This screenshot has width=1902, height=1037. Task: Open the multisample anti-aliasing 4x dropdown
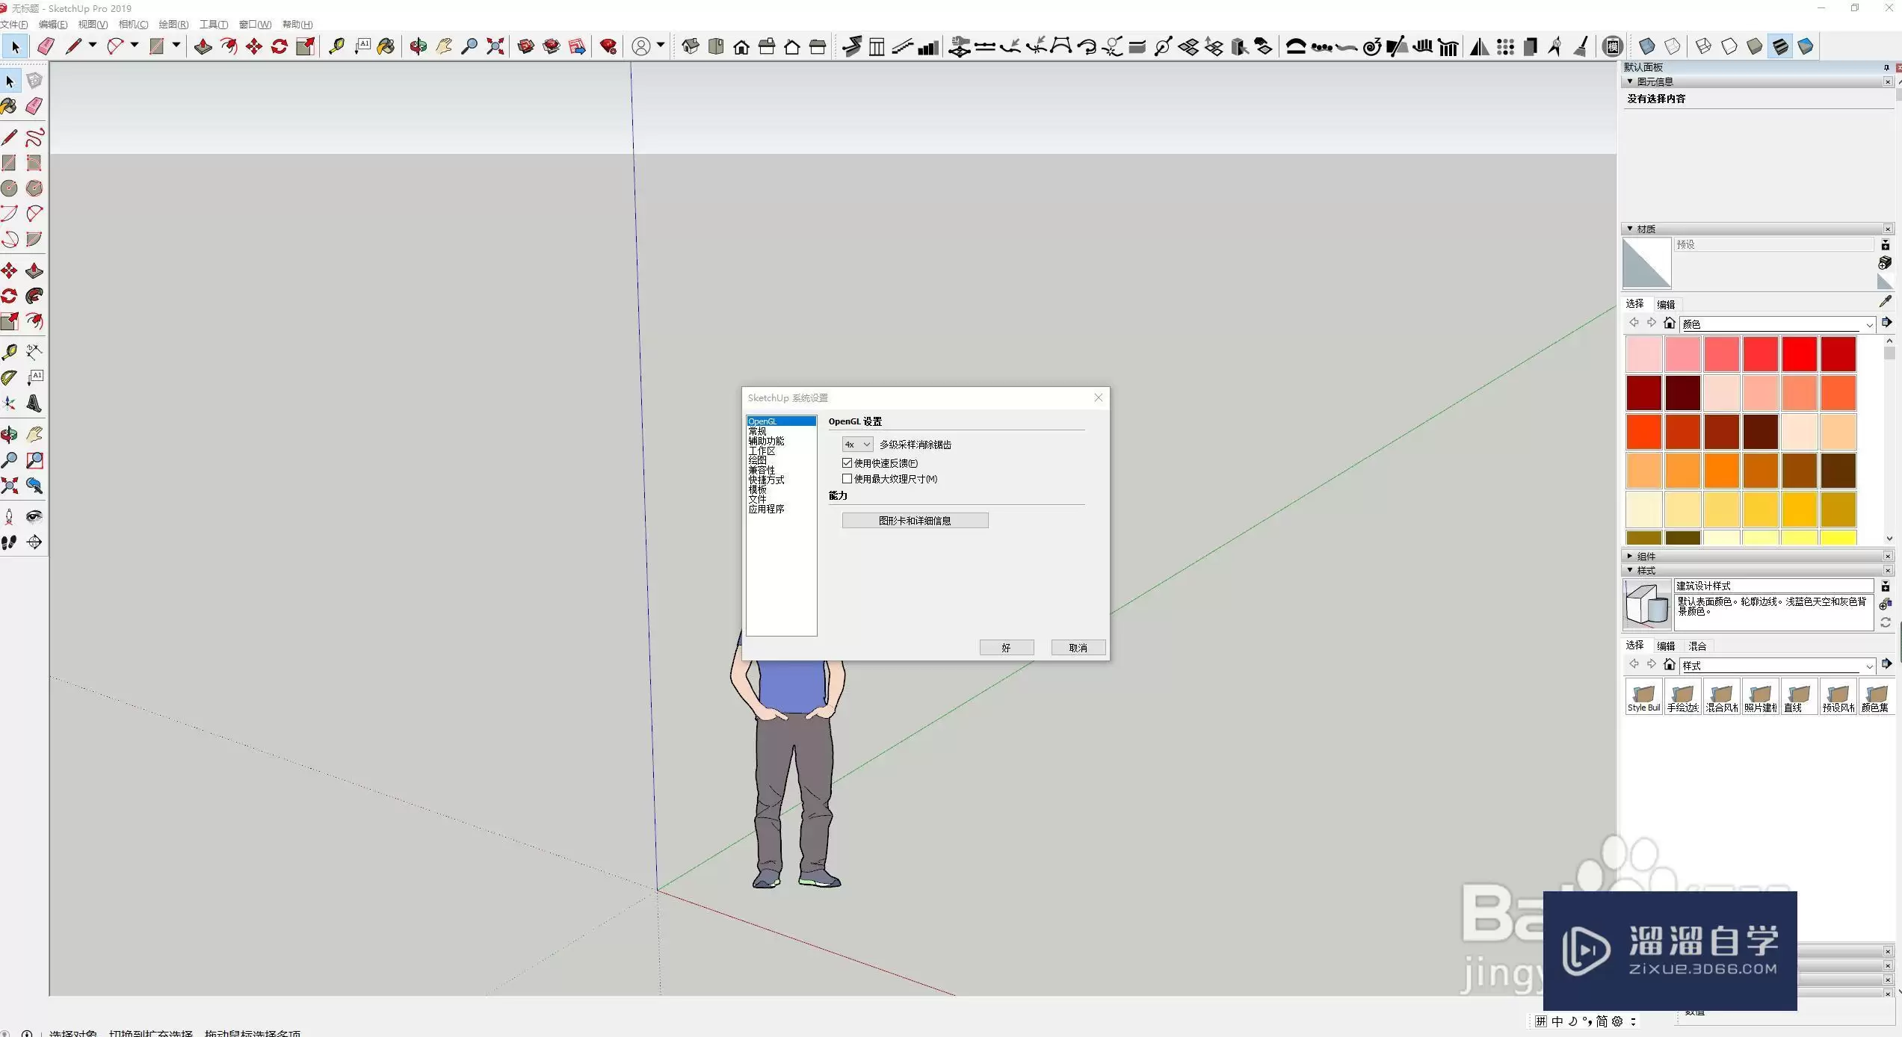tap(857, 445)
